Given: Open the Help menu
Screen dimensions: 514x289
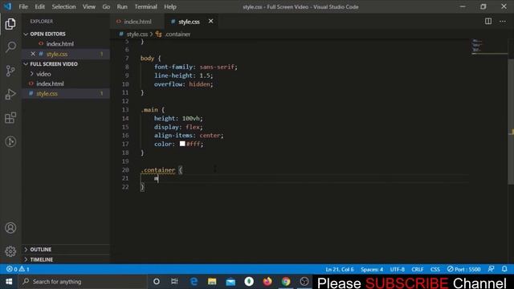Looking at the screenshot, I should 170,6.
